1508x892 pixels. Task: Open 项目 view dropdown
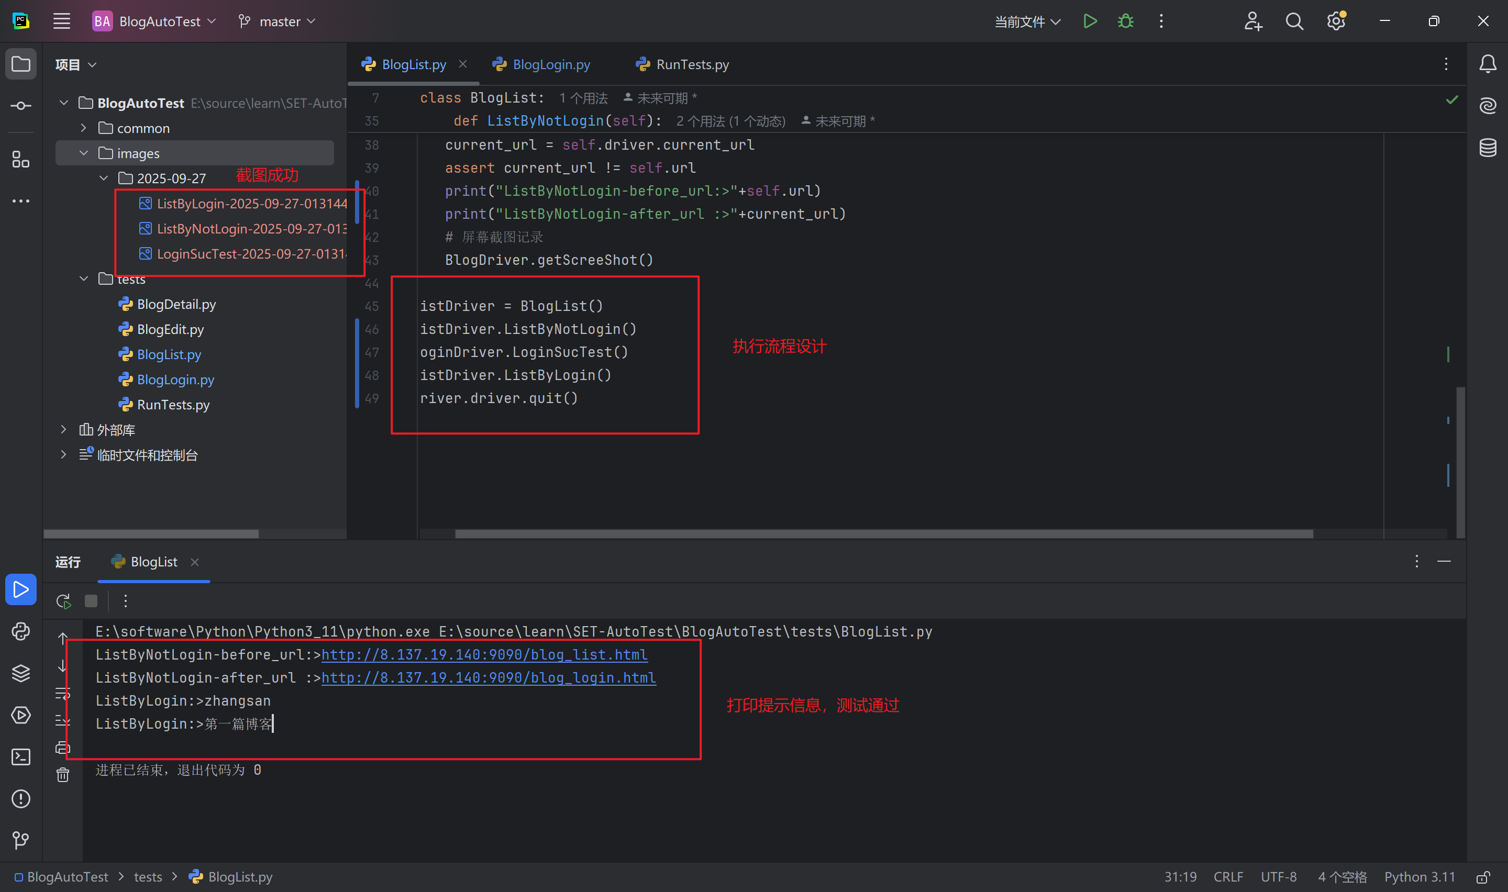click(76, 64)
